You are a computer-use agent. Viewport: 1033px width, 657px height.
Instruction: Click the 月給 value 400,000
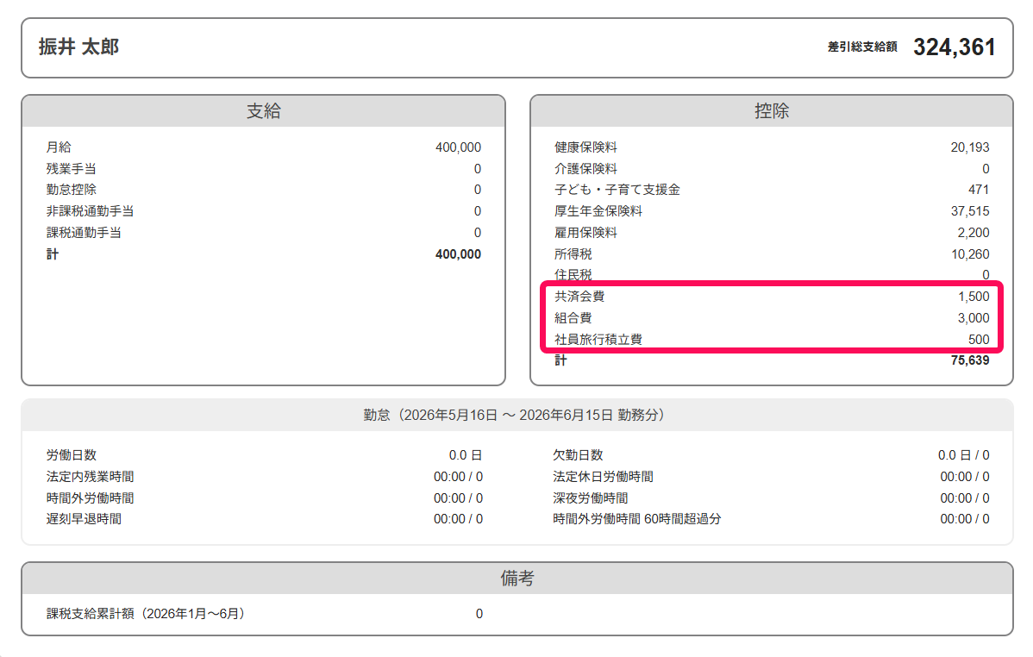[458, 147]
